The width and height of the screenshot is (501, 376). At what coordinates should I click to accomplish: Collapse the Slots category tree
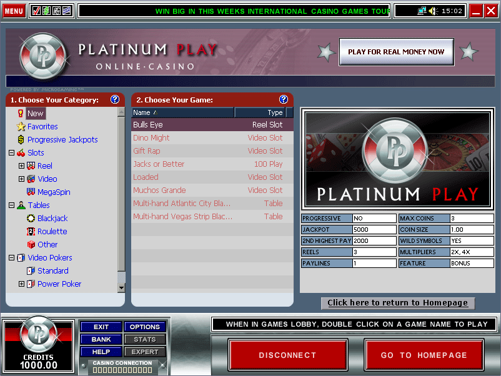tap(11, 152)
